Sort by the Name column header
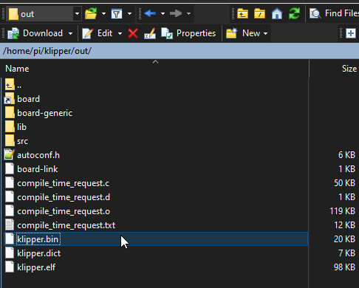The image size is (359, 288). coord(155,69)
